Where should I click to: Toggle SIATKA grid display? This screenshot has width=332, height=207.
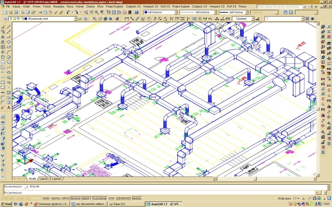click(56, 198)
